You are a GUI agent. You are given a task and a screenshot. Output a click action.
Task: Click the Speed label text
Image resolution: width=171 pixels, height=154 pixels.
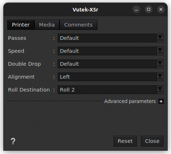tap(16, 51)
